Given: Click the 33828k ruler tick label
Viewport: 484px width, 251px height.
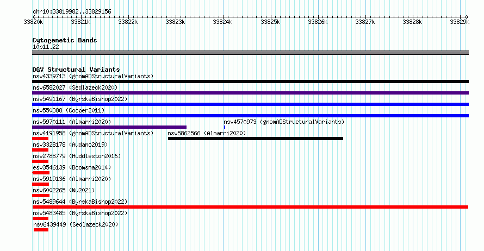Looking at the screenshot, I should coord(412,22).
